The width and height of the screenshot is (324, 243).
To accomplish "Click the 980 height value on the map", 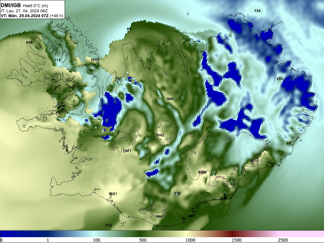I will tap(159, 216).
